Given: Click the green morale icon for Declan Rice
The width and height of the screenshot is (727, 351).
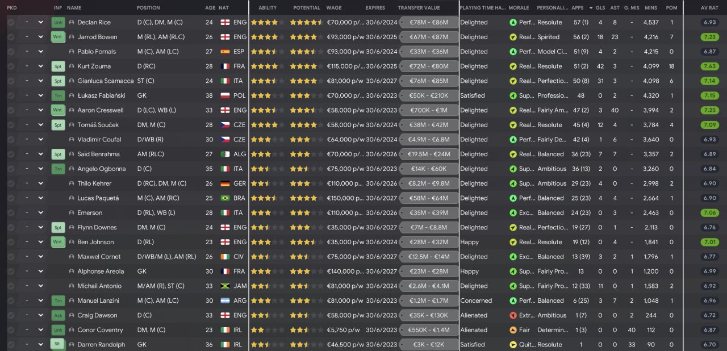Looking at the screenshot, I should pyautogui.click(x=513, y=23).
